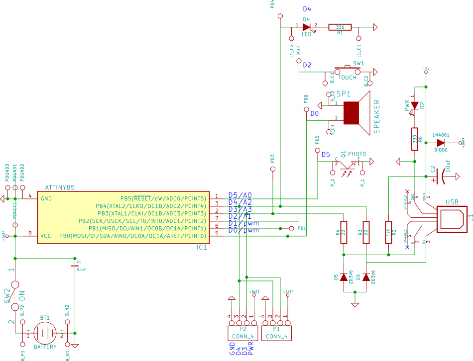
Task: Click the blue D2 label near SW1
Action: tap(307, 65)
